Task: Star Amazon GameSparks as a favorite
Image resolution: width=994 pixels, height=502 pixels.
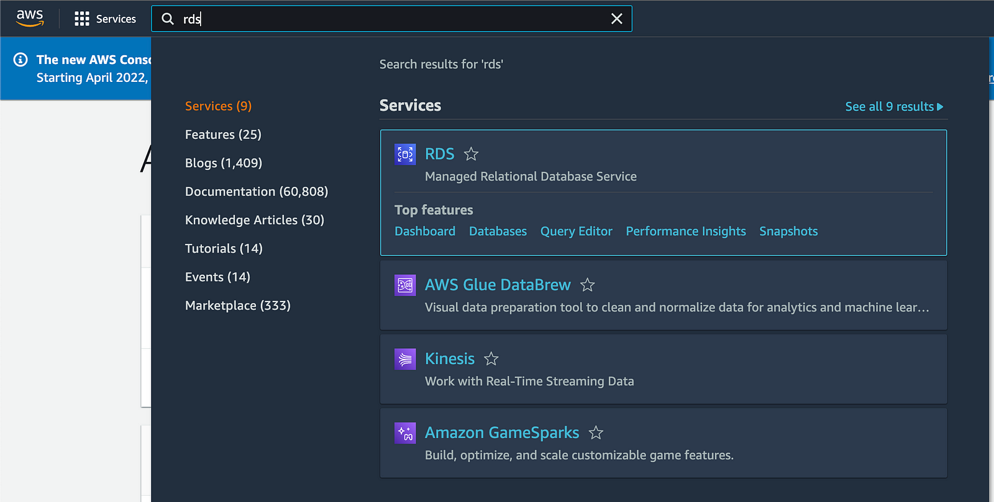Action: point(596,433)
